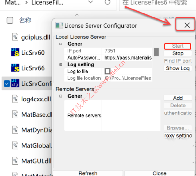Click the IP port property label
This screenshot has width=196, height=176.
74,51
